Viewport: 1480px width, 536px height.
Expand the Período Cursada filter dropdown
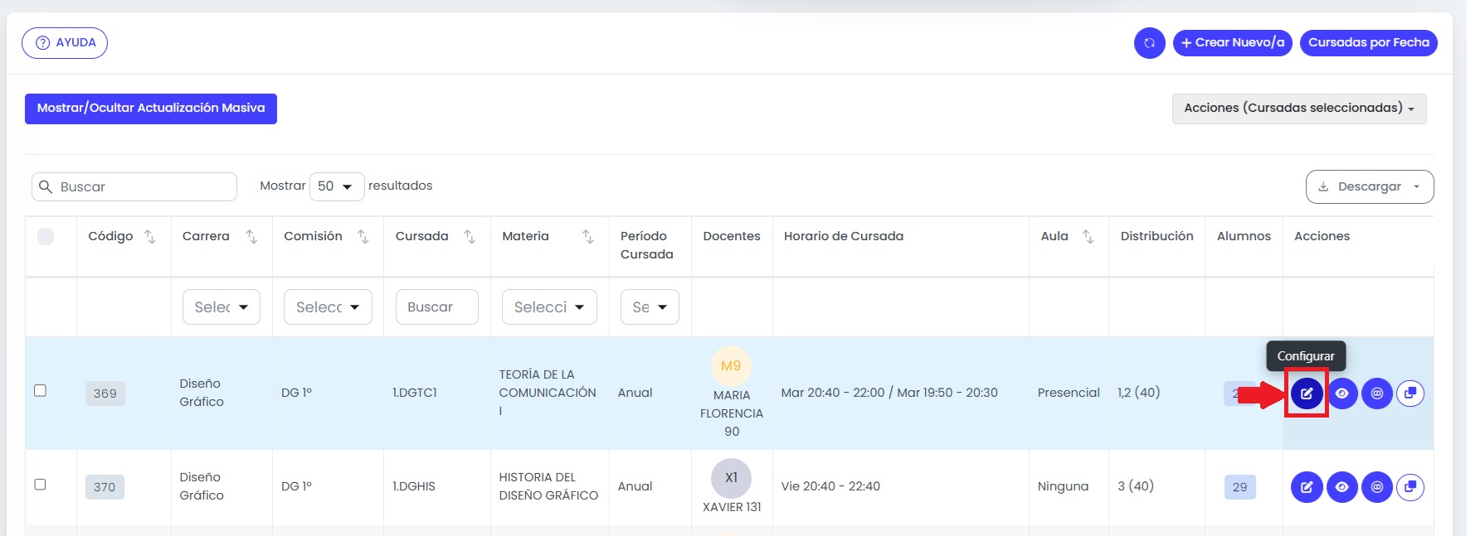[650, 307]
